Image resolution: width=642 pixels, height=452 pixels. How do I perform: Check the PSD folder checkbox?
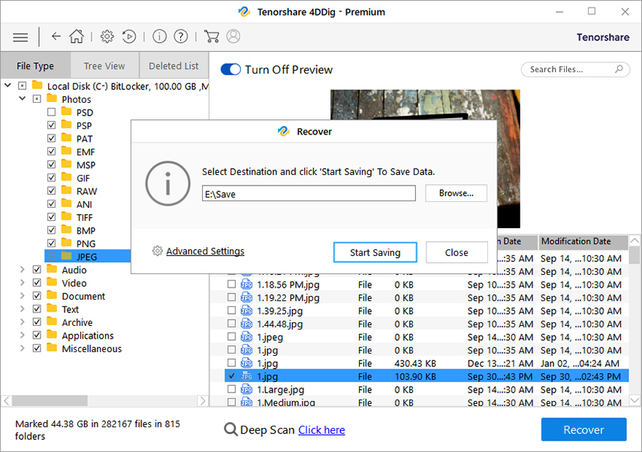(51, 112)
